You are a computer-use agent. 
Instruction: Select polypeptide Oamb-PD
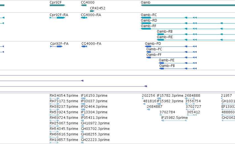tap(171, 46)
